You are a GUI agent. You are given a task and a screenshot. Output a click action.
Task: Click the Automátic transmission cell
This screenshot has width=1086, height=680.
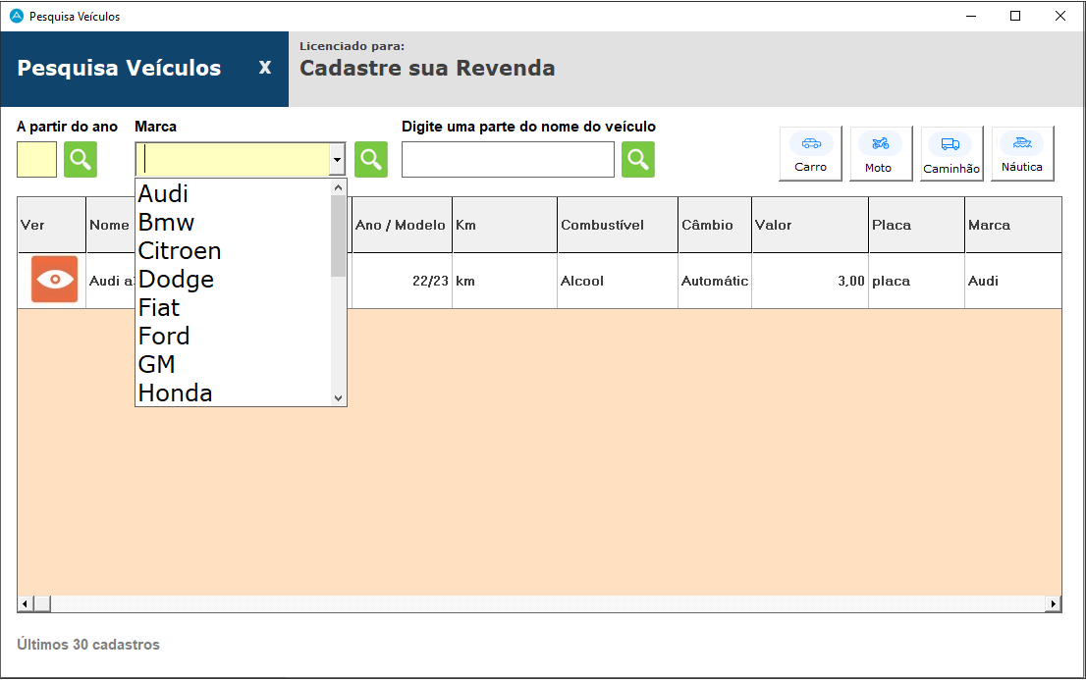click(x=715, y=282)
